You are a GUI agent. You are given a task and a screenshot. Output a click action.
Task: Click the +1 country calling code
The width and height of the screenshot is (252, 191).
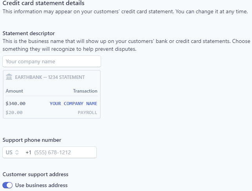click(29, 152)
